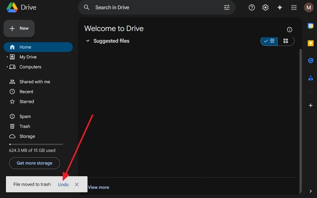Collapse the Suggested files section

88,41
